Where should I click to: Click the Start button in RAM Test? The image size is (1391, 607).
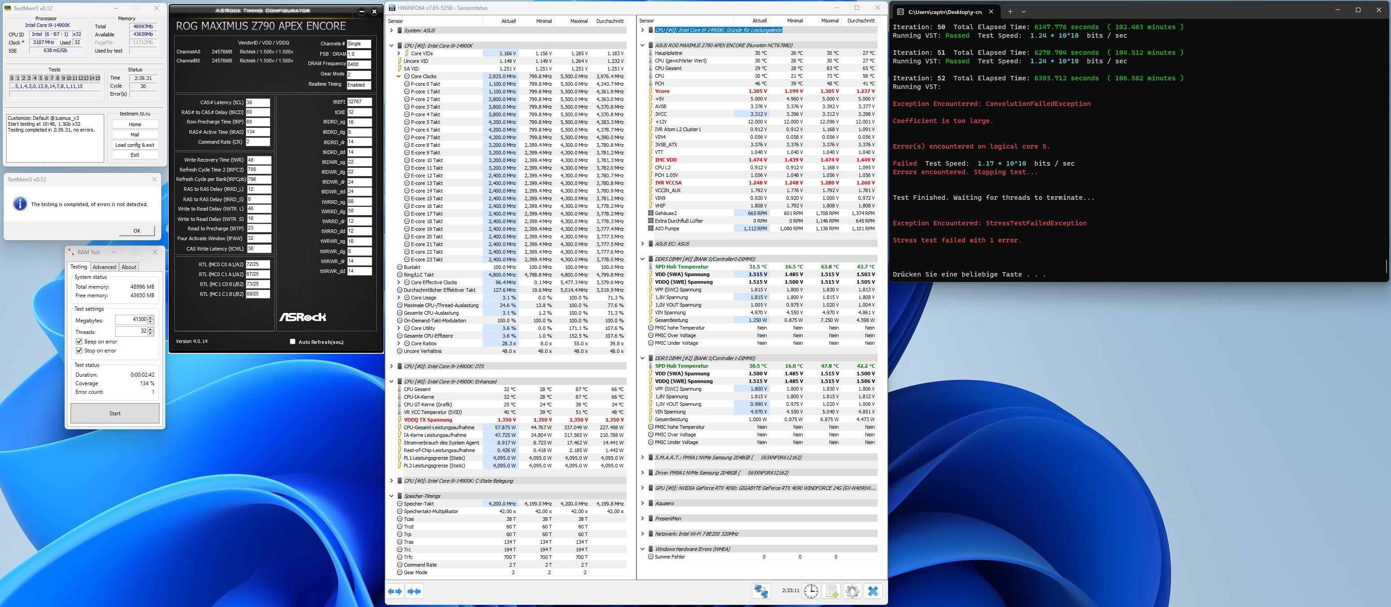[x=115, y=413]
